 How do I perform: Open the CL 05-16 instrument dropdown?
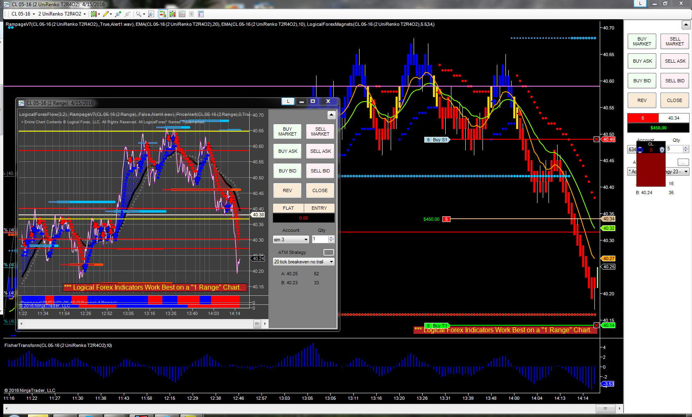(x=23, y=14)
